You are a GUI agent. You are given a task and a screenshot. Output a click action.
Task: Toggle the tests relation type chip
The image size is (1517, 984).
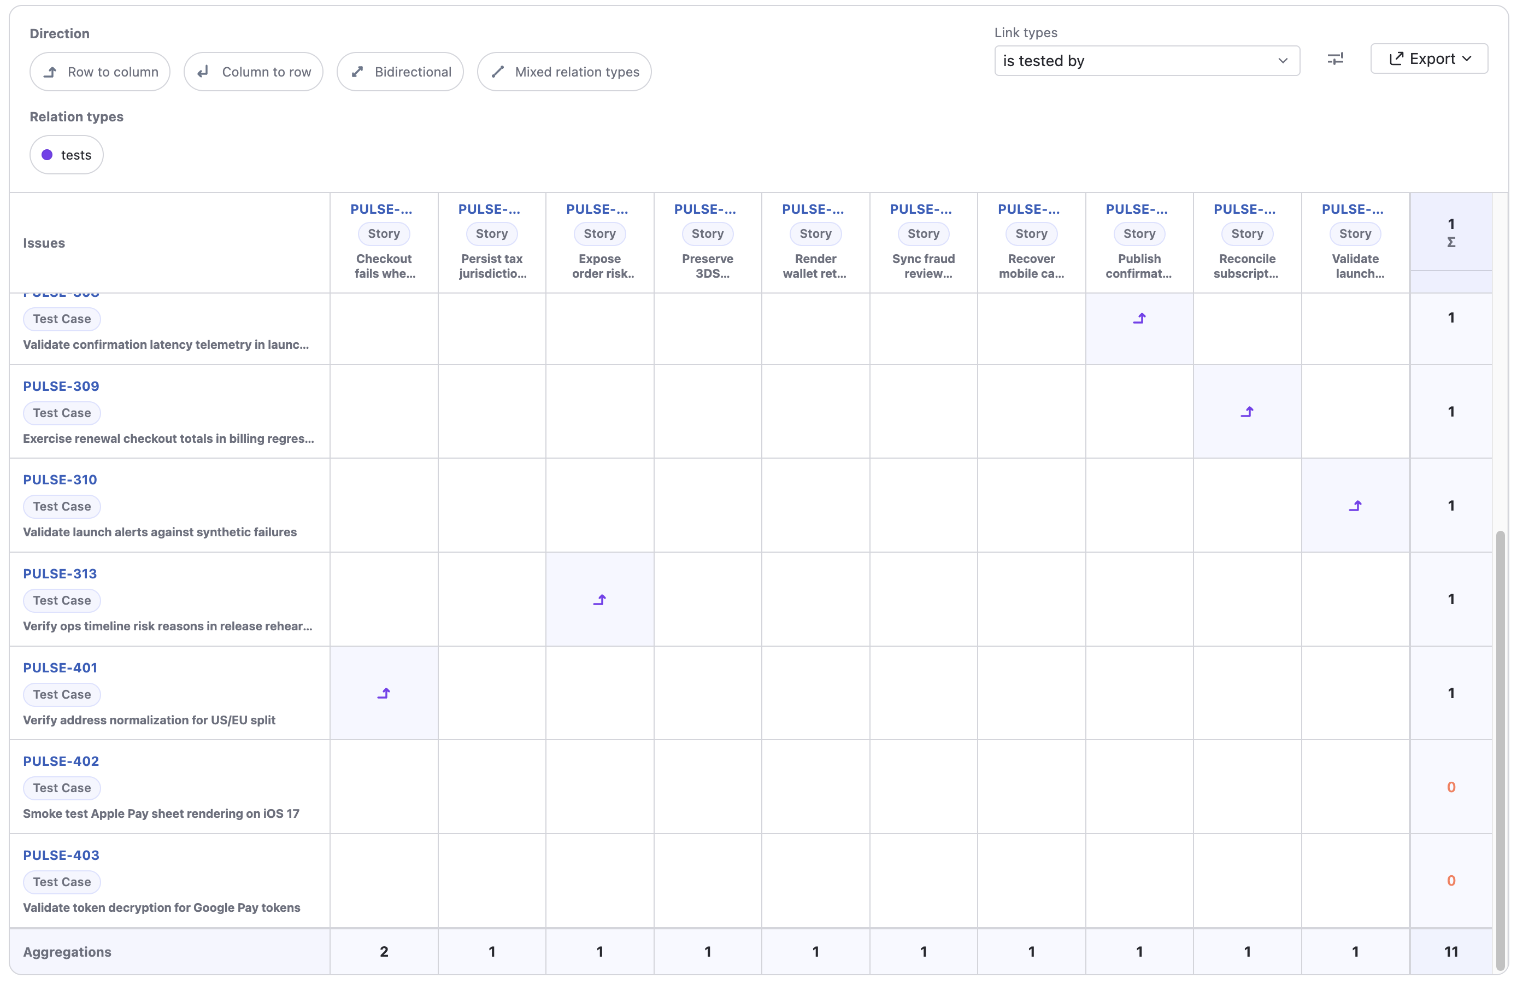66,154
